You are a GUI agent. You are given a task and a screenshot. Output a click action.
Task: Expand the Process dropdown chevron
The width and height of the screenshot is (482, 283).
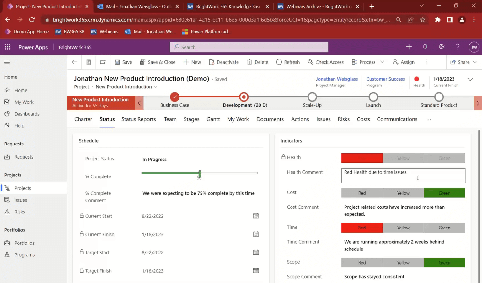click(x=382, y=62)
